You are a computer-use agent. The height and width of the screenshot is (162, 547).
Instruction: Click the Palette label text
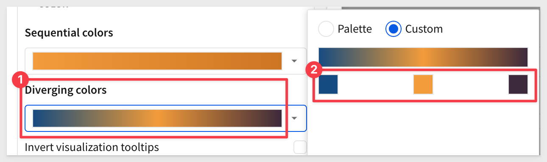click(355, 29)
